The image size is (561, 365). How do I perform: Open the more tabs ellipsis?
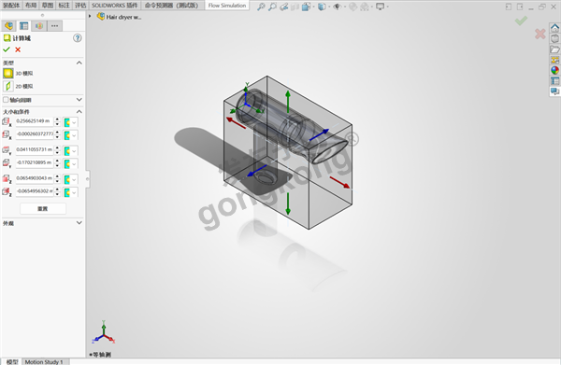coord(54,26)
